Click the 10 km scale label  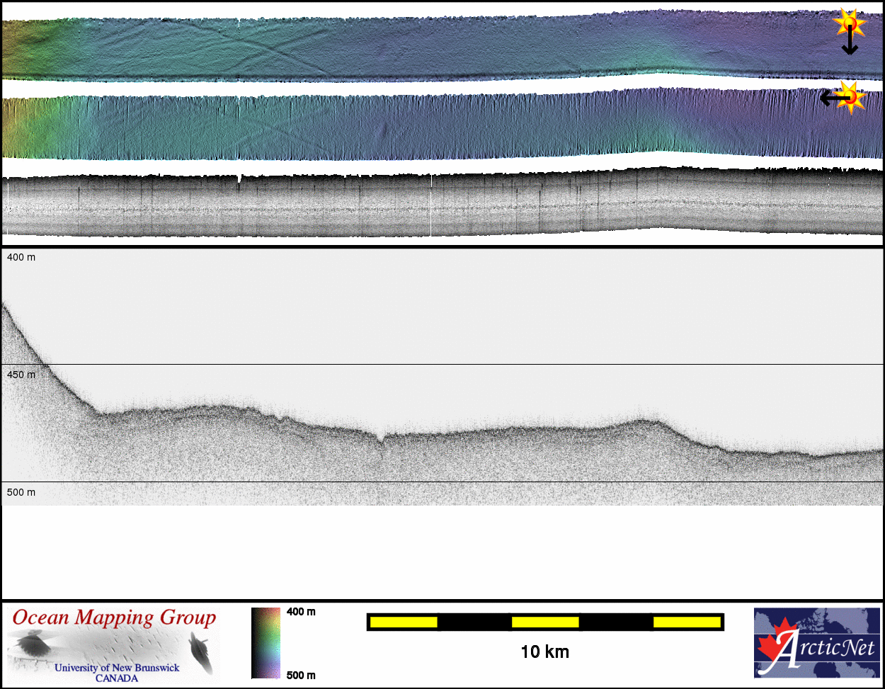point(544,651)
